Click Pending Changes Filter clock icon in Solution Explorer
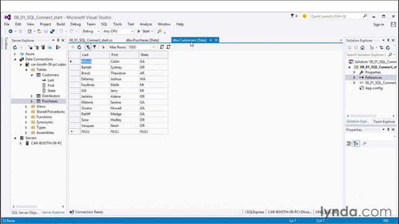 click(x=372, y=47)
